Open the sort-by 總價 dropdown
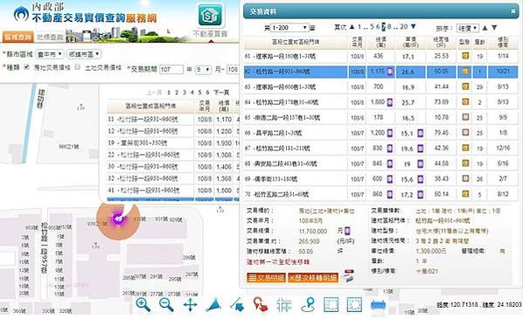 tap(468, 28)
